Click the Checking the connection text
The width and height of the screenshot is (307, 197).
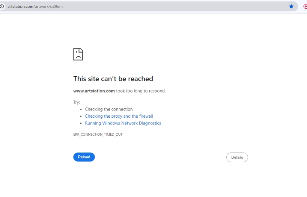pos(109,109)
